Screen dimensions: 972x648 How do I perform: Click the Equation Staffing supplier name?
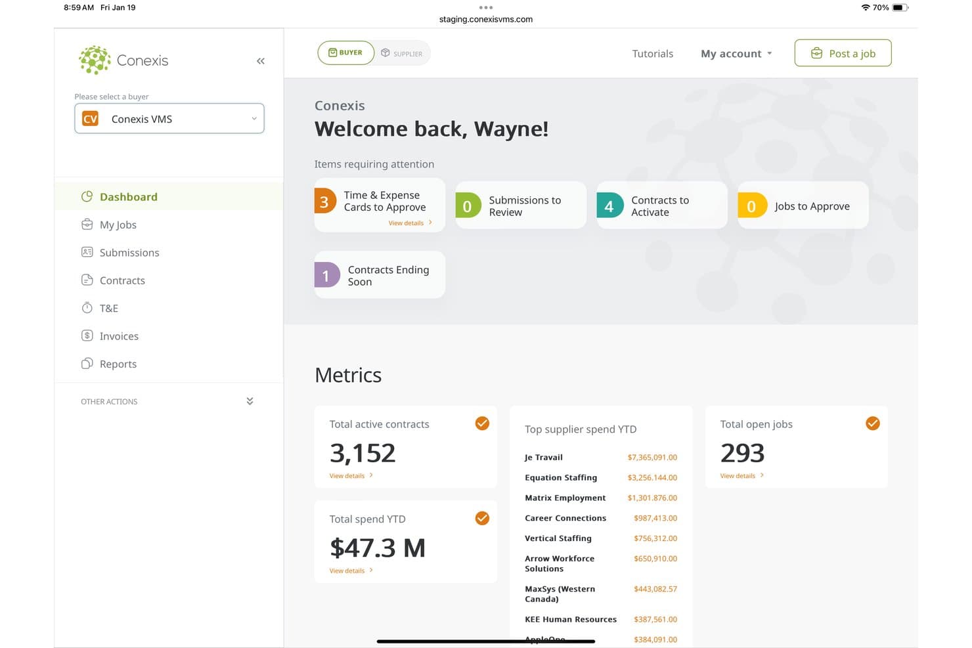(561, 478)
